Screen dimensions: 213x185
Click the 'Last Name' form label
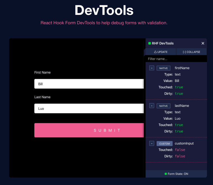pos(42,97)
